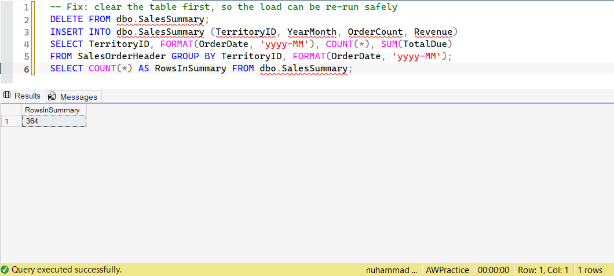The image size is (614, 276).
Task: Click Revenue in the INSERT column list
Action: click(x=433, y=32)
